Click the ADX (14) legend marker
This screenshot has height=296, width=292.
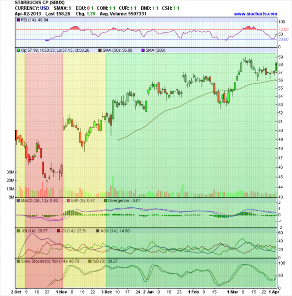point(98,230)
